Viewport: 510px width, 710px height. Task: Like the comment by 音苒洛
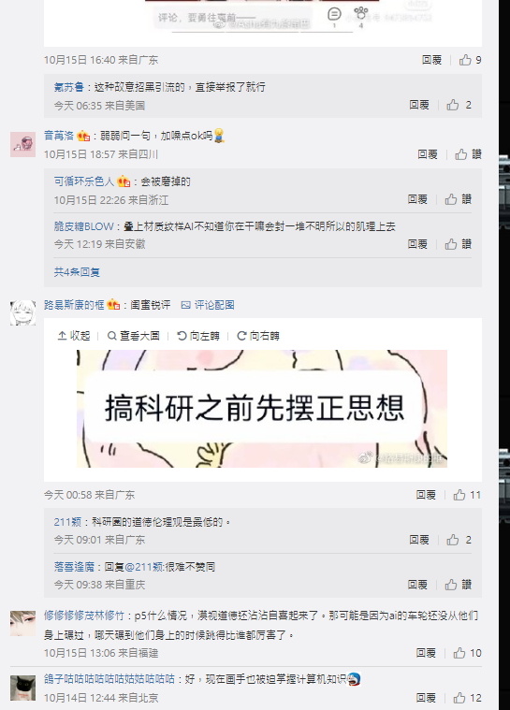pyautogui.click(x=468, y=154)
